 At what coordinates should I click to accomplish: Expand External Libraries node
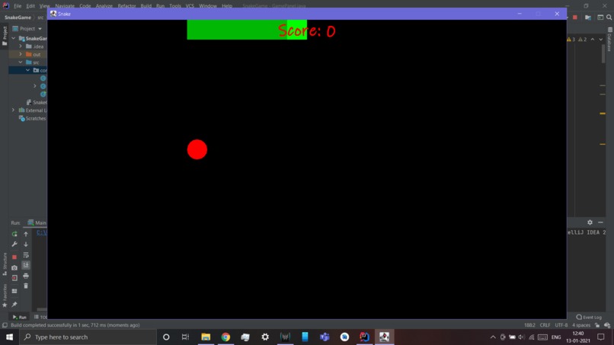[x=13, y=110]
